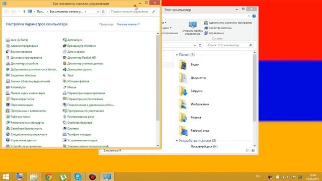This screenshot has width=322, height=181.
Task: Open История файлов
Action: 76,81
